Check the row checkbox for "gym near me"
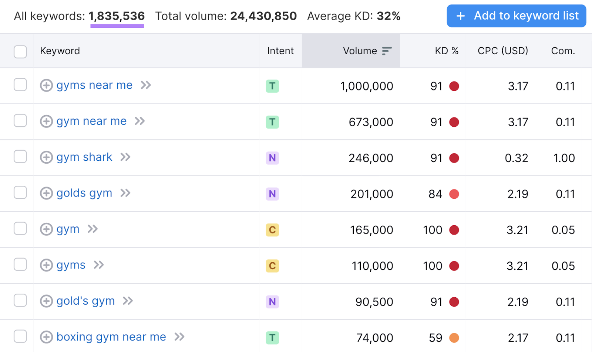The width and height of the screenshot is (592, 352). [20, 120]
